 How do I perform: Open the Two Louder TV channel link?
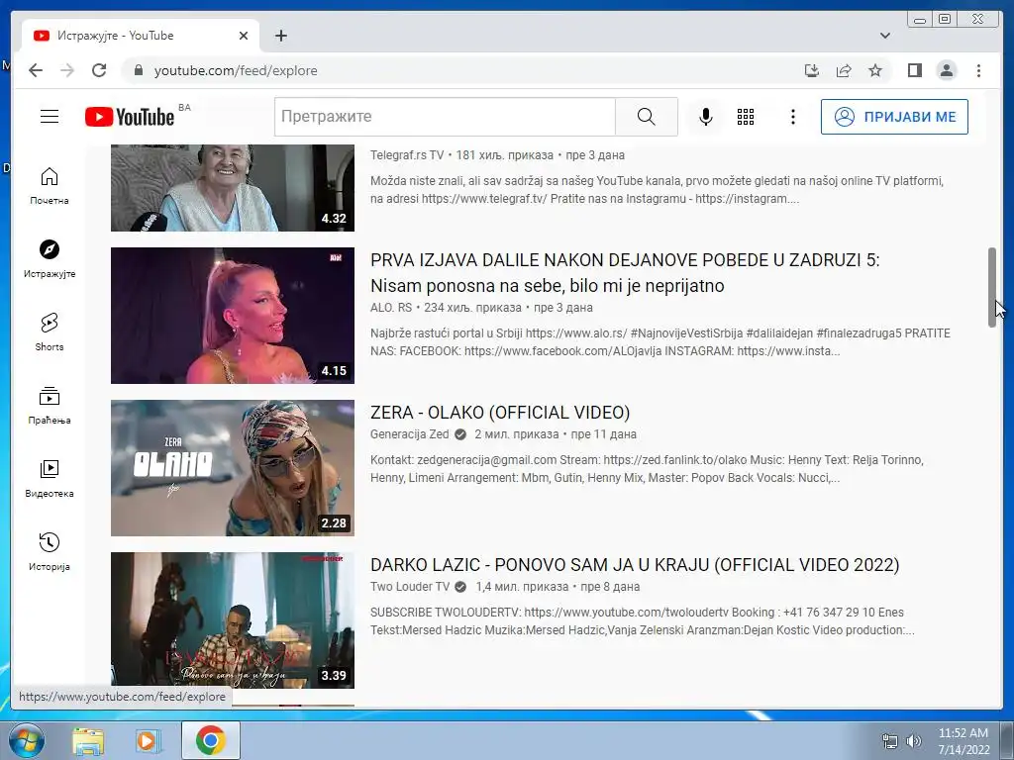pyautogui.click(x=409, y=587)
